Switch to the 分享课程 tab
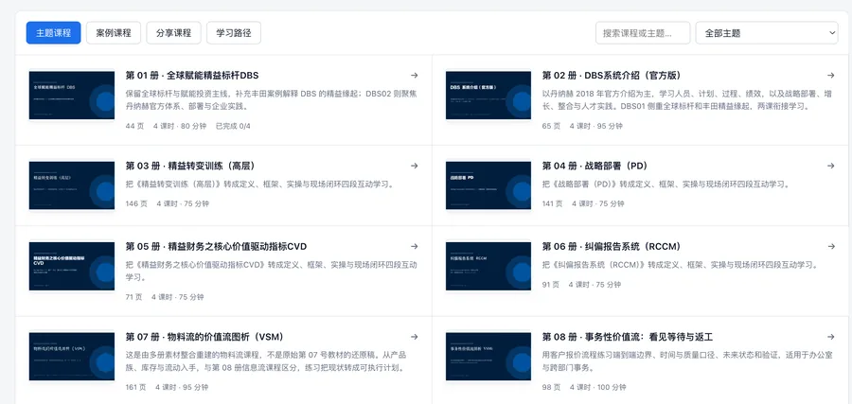The width and height of the screenshot is (852, 404). tap(174, 32)
